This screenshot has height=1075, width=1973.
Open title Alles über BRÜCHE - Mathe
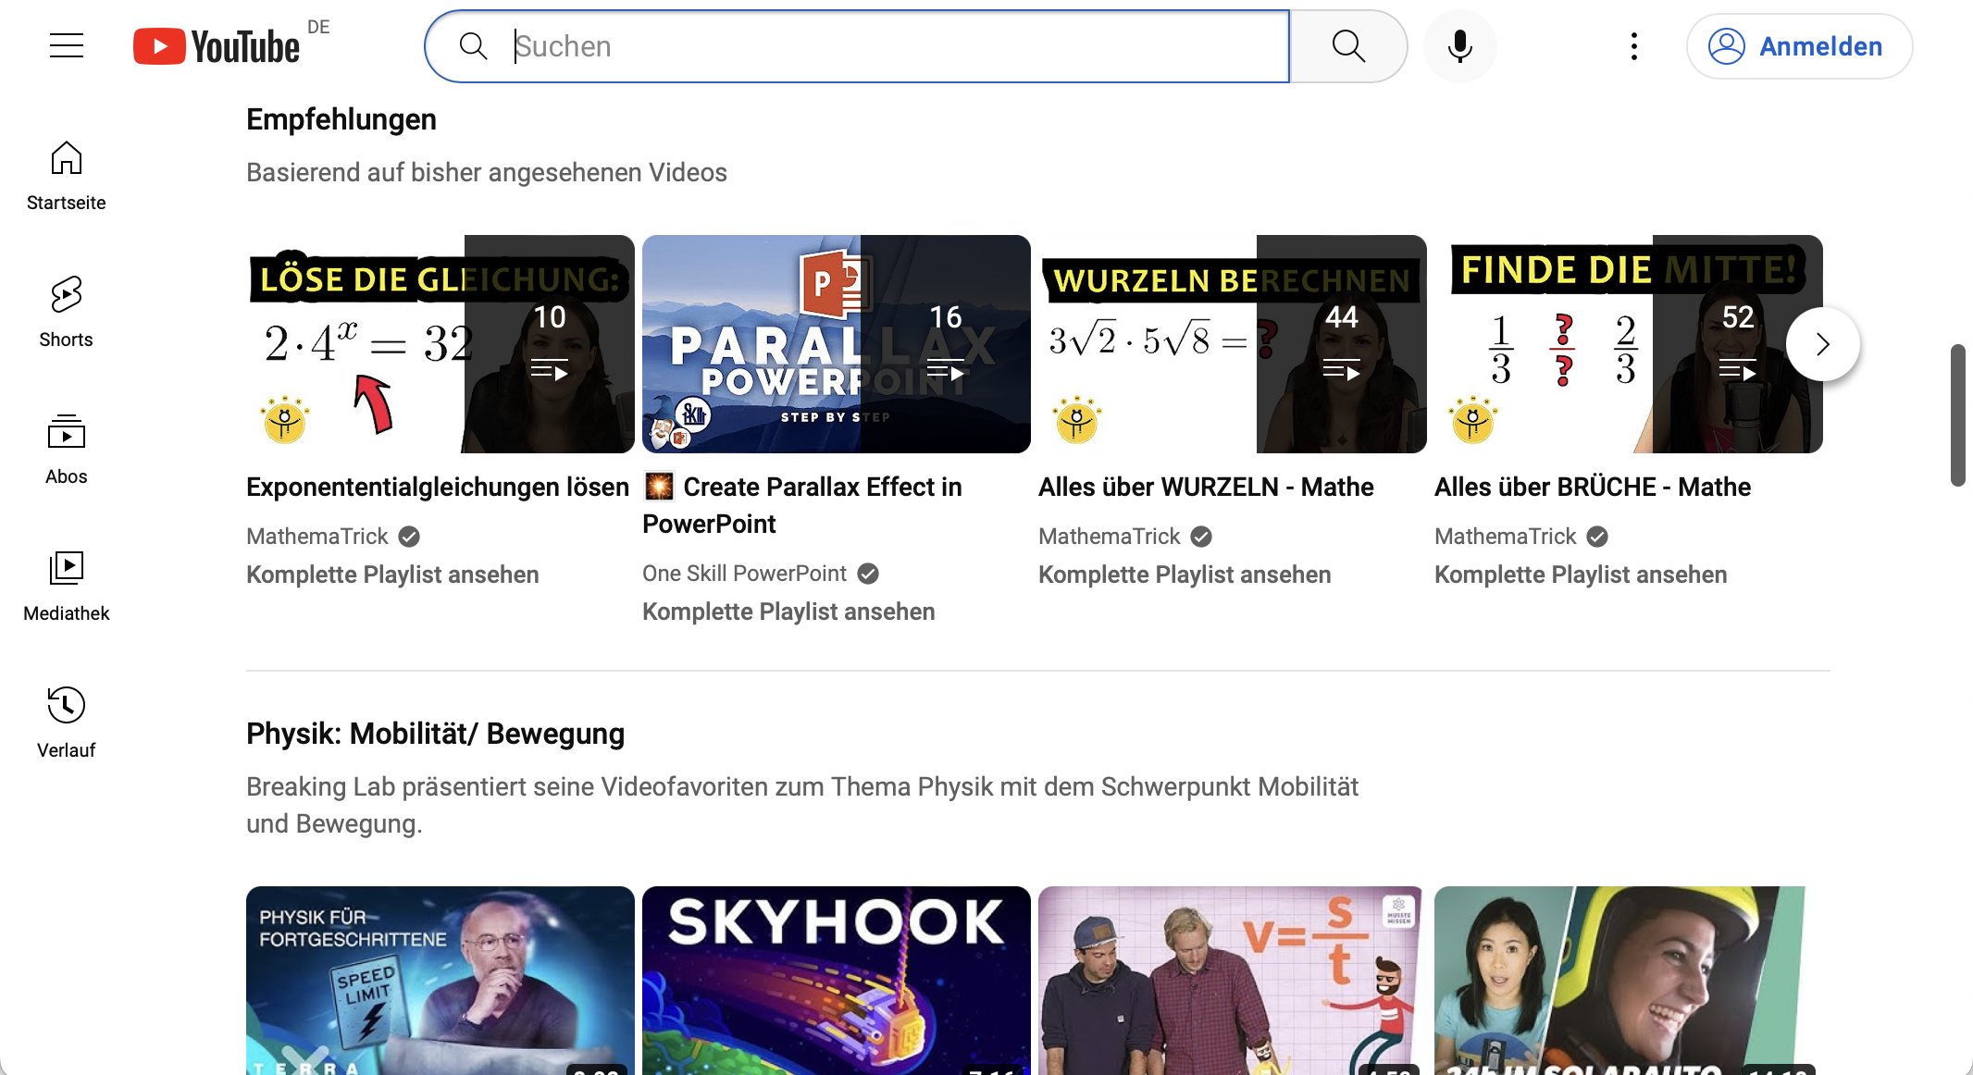pos(1593,487)
